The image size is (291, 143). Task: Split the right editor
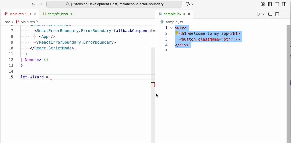(x=277, y=14)
